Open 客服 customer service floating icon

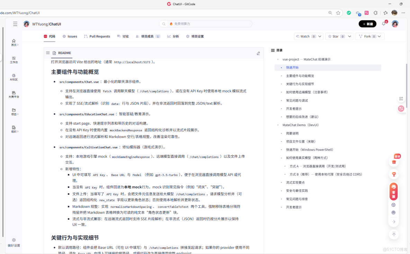[394, 191]
